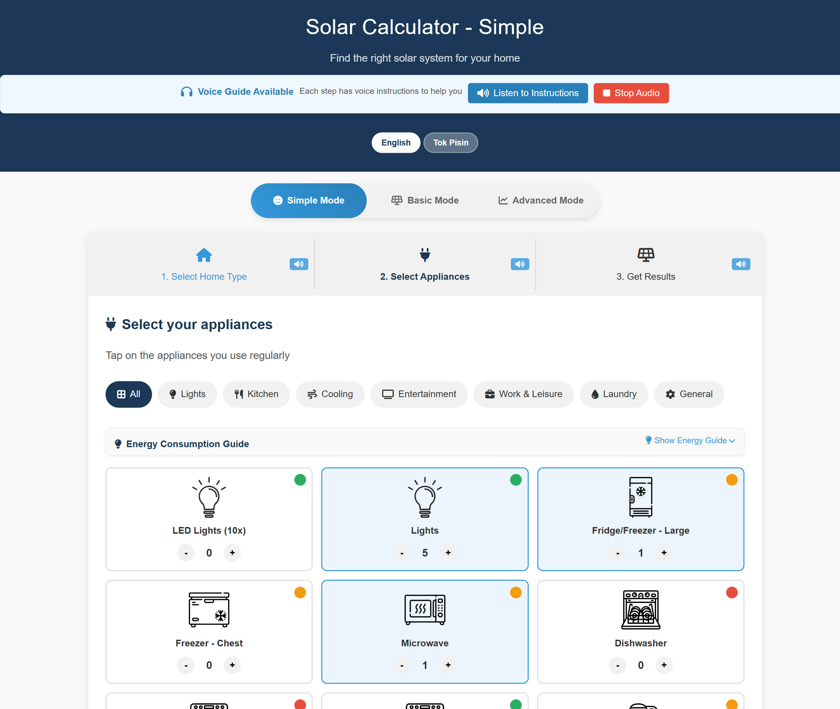This screenshot has width=840, height=709.
Task: Switch to Basic Mode
Action: point(424,200)
